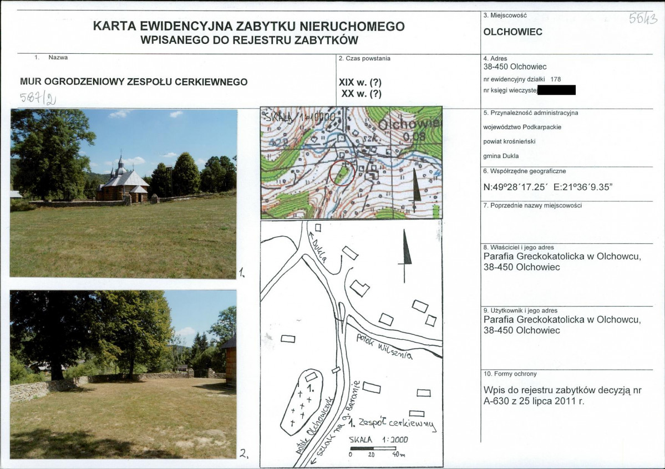The height and width of the screenshot is (469, 665).
Task: Click 'Olchowiec' label on topographic map
Action: [409, 124]
